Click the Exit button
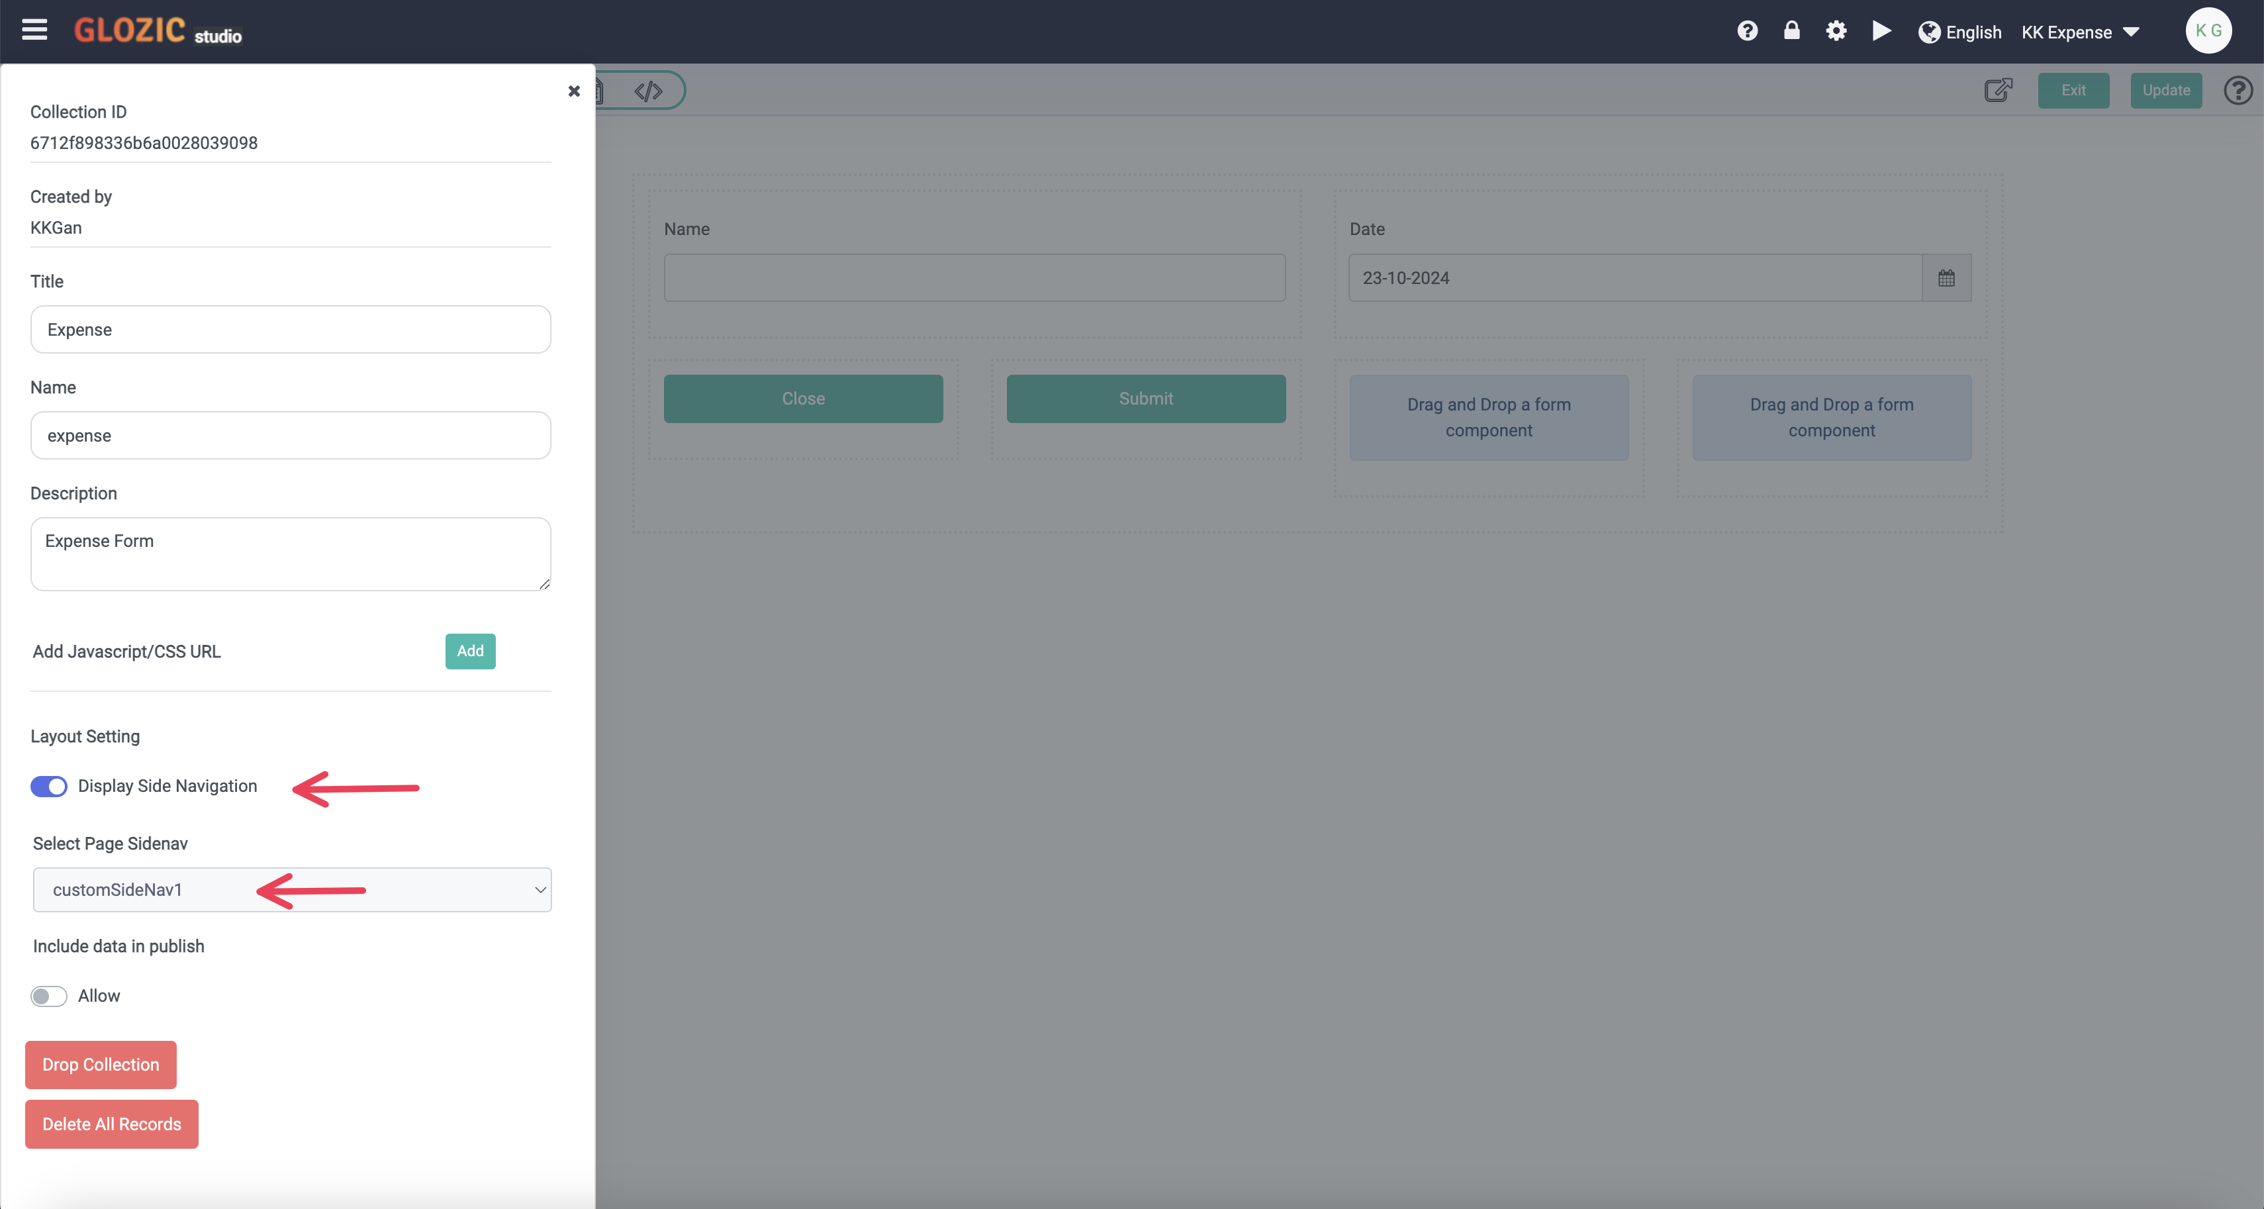This screenshot has width=2264, height=1209. coord(2073,89)
